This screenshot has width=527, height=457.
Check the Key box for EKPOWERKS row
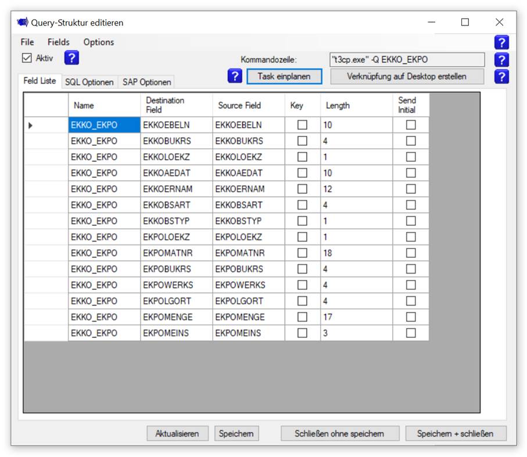[302, 285]
